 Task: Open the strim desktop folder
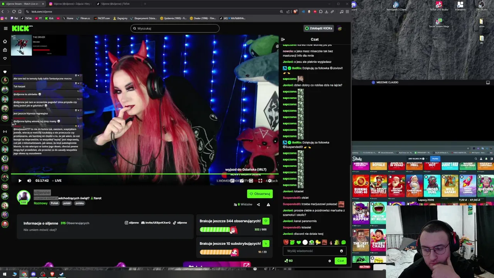482,23
